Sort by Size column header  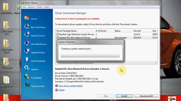pyautogui.click(x=154, y=31)
